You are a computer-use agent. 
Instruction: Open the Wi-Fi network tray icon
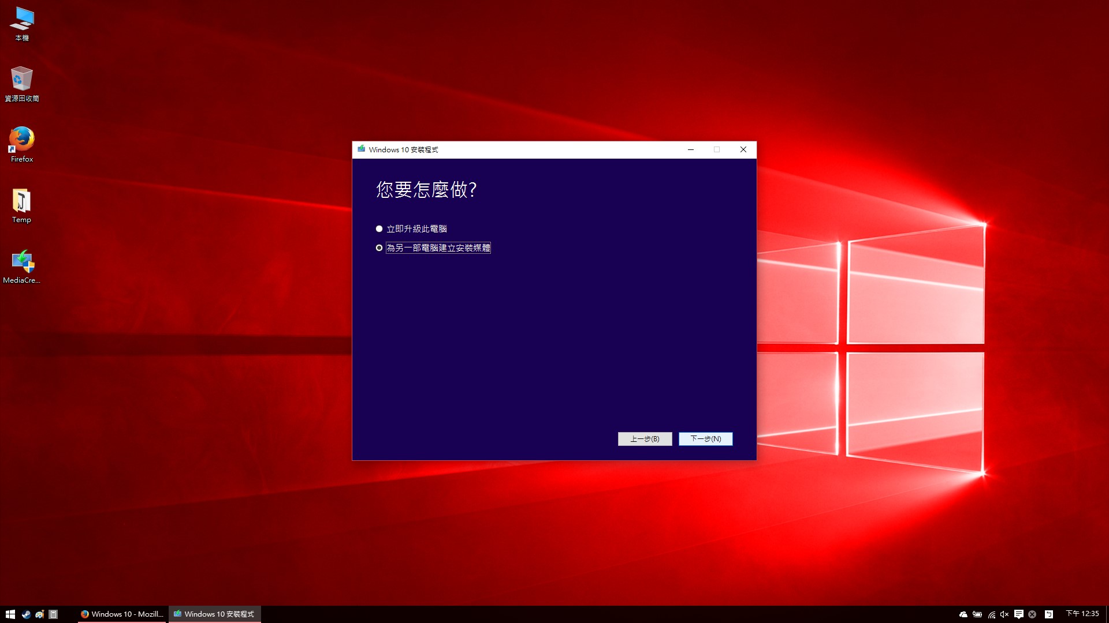point(991,614)
